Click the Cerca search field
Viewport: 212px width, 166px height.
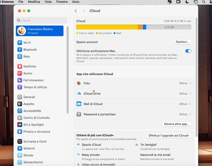(41, 20)
